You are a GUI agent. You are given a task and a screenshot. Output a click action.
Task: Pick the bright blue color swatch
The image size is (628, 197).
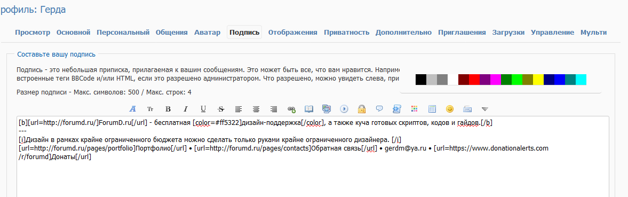560,79
